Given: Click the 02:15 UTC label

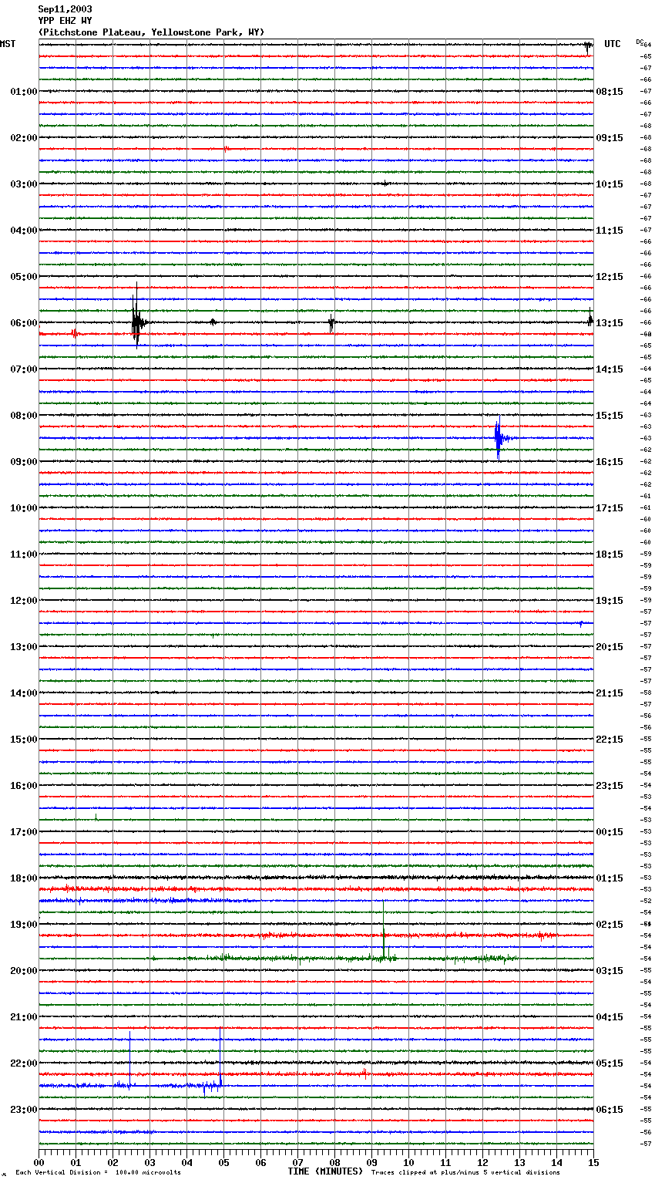Looking at the screenshot, I should 610,925.
